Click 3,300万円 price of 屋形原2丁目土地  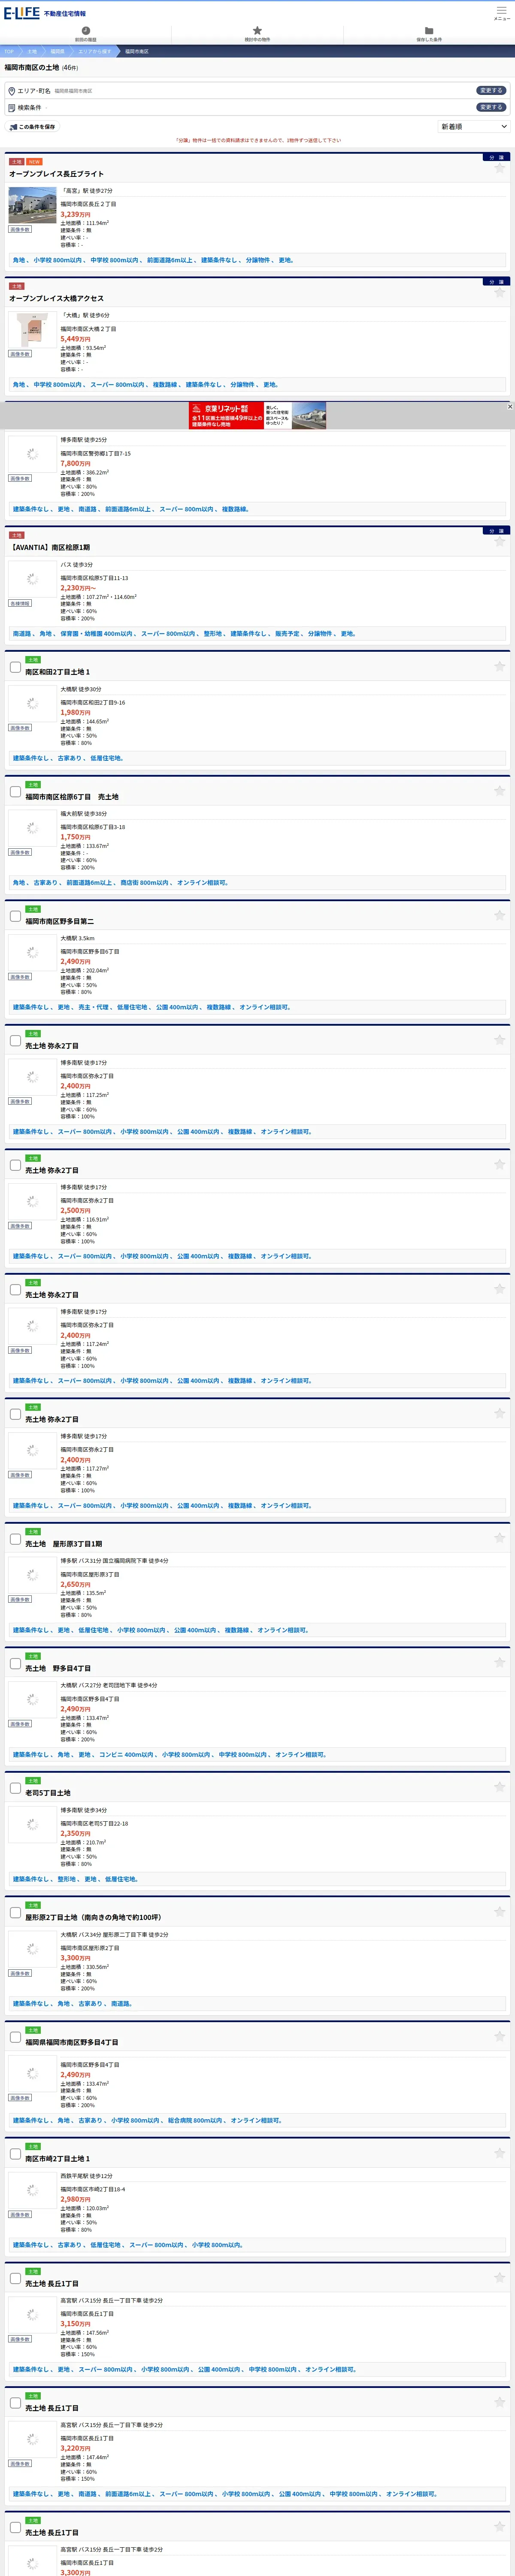[x=75, y=1958]
